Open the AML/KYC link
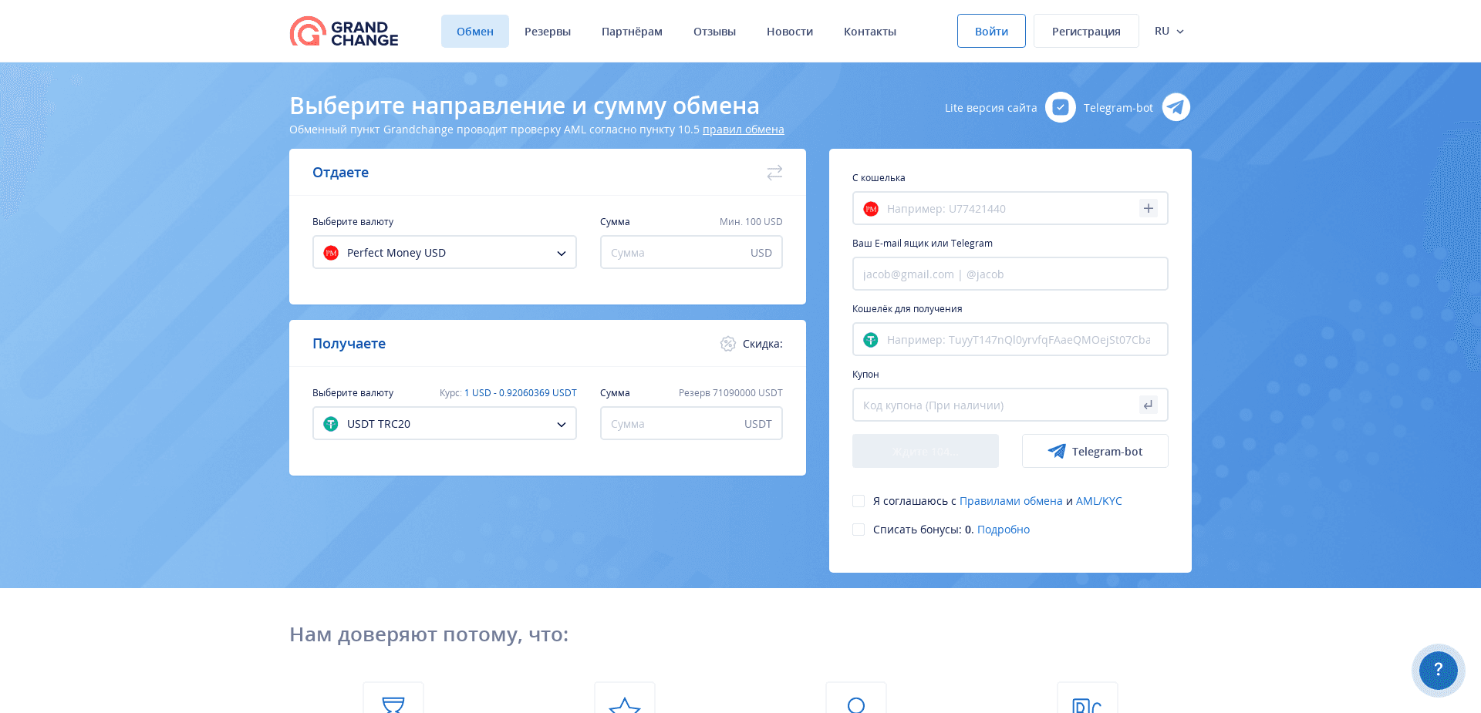 click(1099, 501)
